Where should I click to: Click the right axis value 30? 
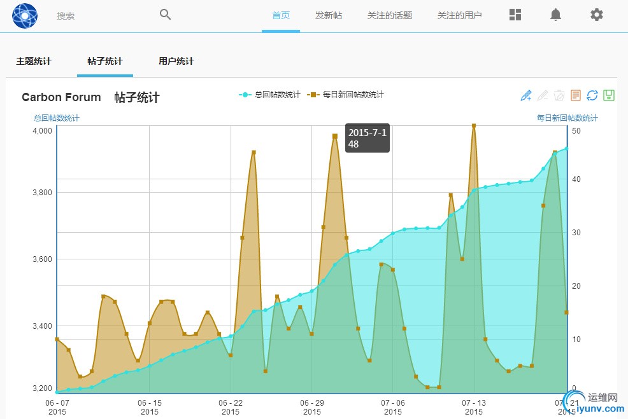576,232
